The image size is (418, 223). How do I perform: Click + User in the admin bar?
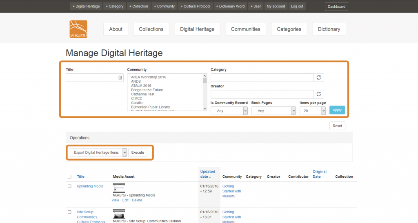[256, 7]
